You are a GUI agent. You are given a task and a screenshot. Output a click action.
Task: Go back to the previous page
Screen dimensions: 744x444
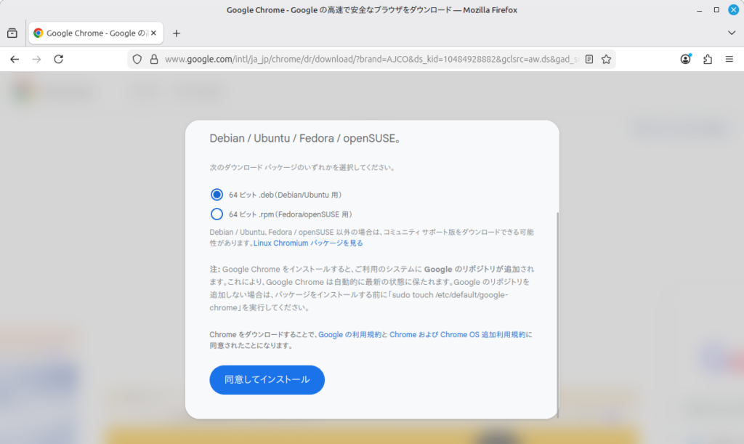[15, 60]
